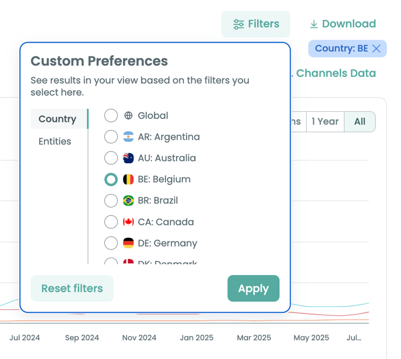Click the Belgium flag icon
Screen dimensions: 401x359
click(129, 179)
